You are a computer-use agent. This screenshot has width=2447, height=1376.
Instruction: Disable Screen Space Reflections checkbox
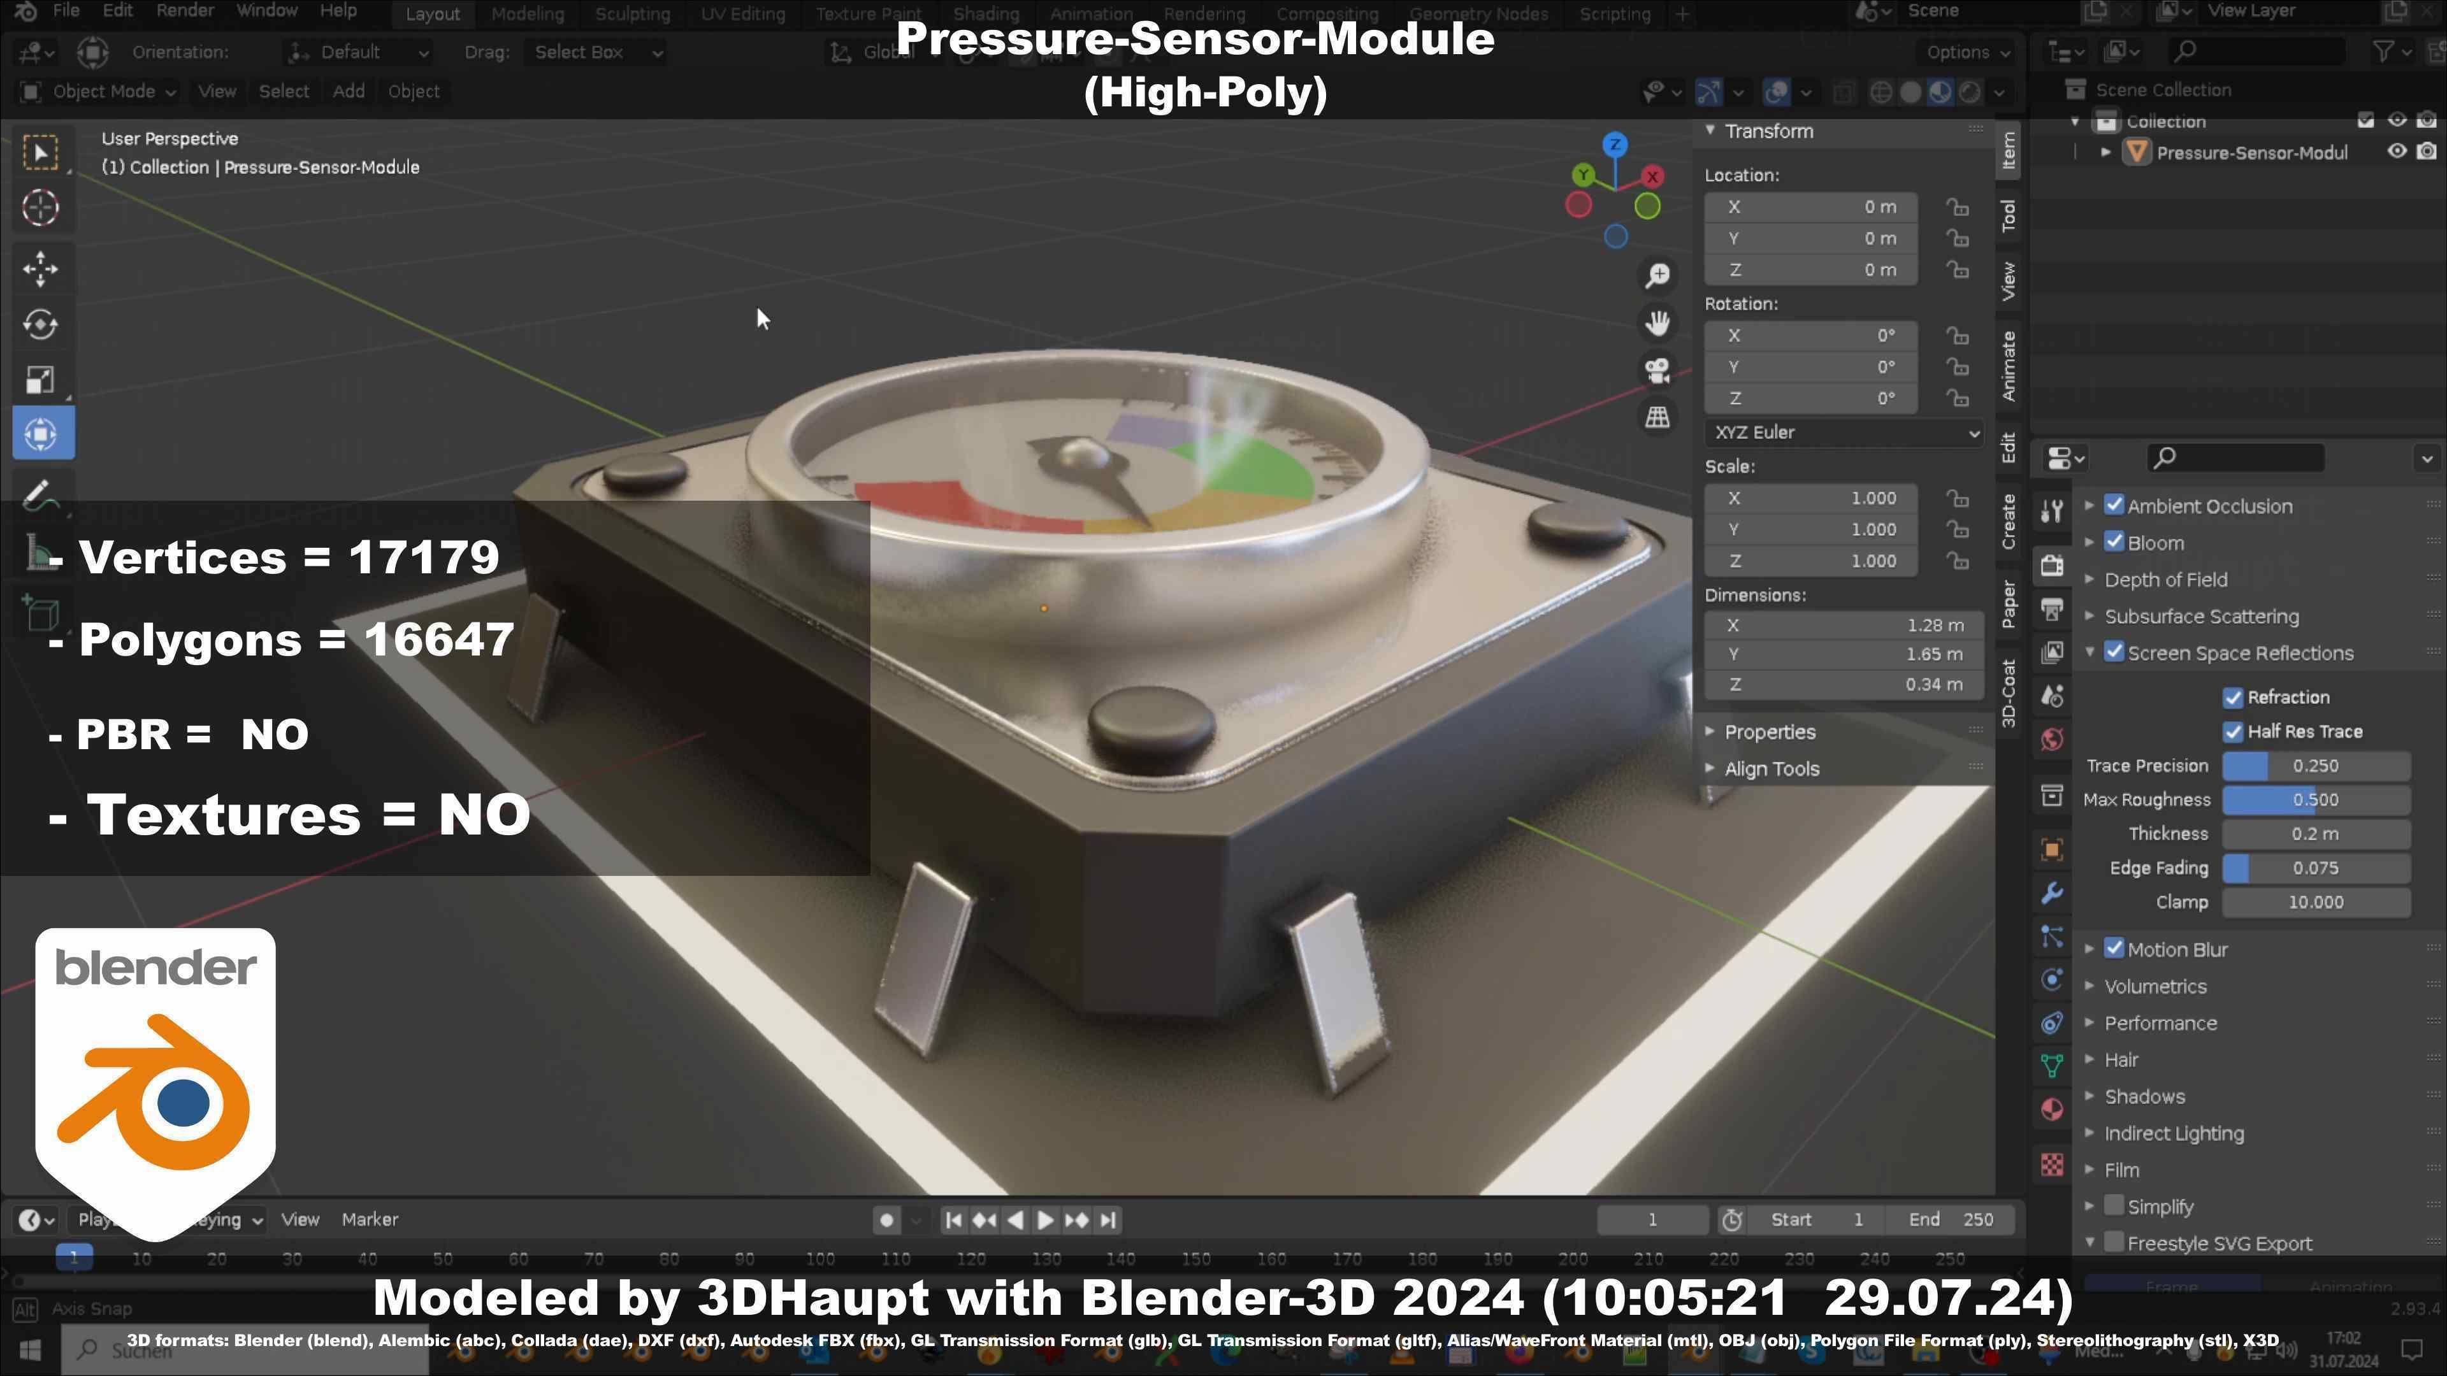coord(2114,652)
